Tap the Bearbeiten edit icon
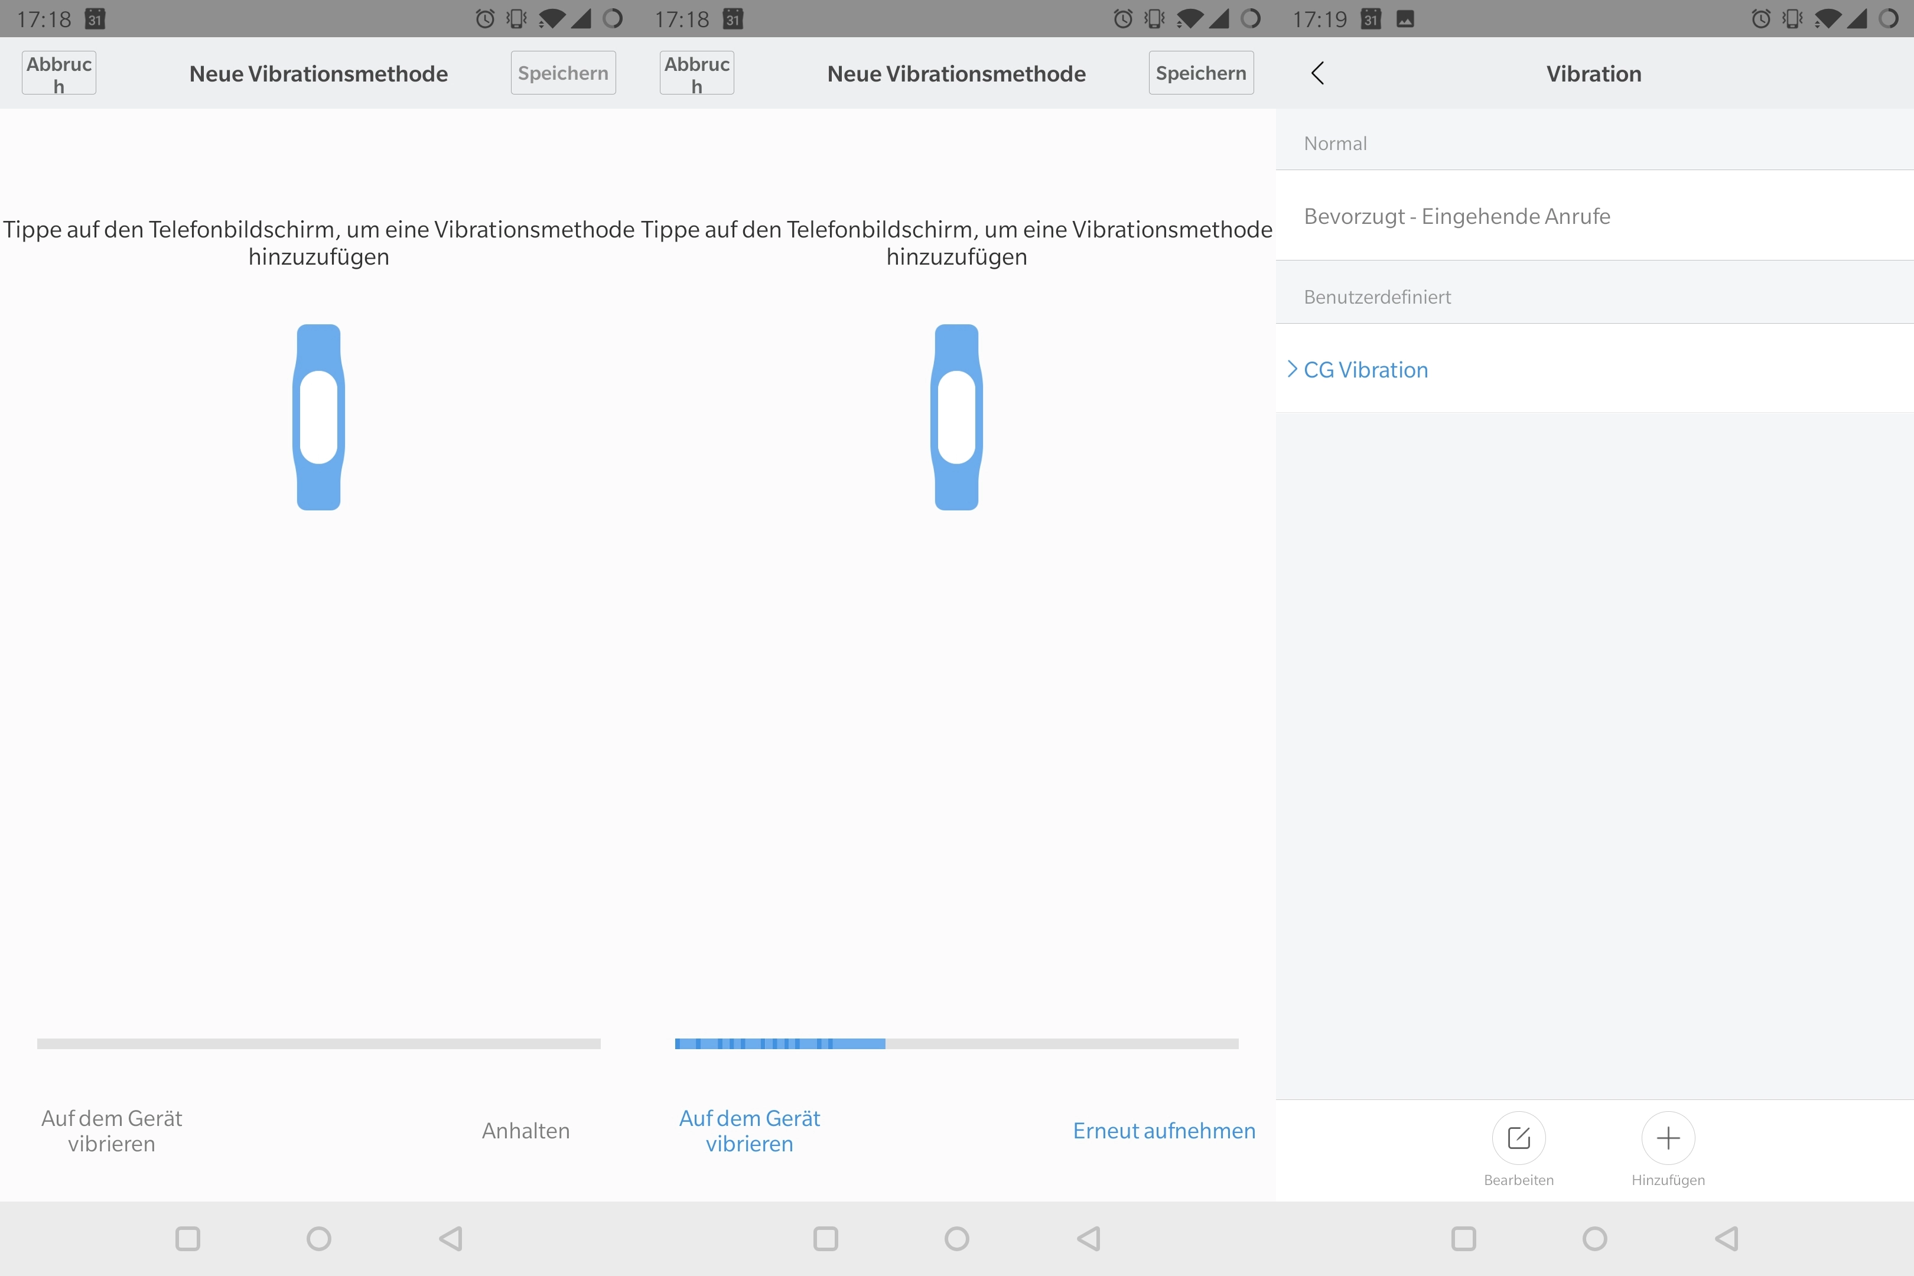 (x=1519, y=1137)
